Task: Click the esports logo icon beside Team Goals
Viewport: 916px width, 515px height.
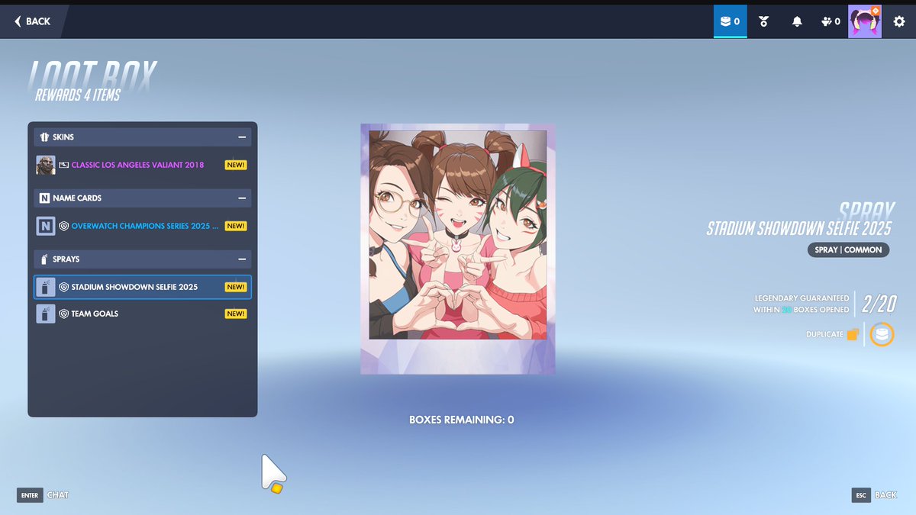Action: coord(64,314)
